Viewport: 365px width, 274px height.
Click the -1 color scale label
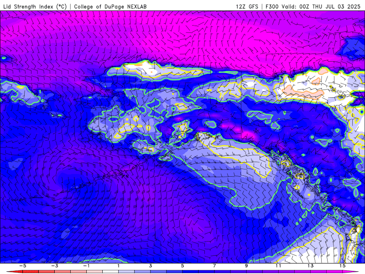[86, 266]
